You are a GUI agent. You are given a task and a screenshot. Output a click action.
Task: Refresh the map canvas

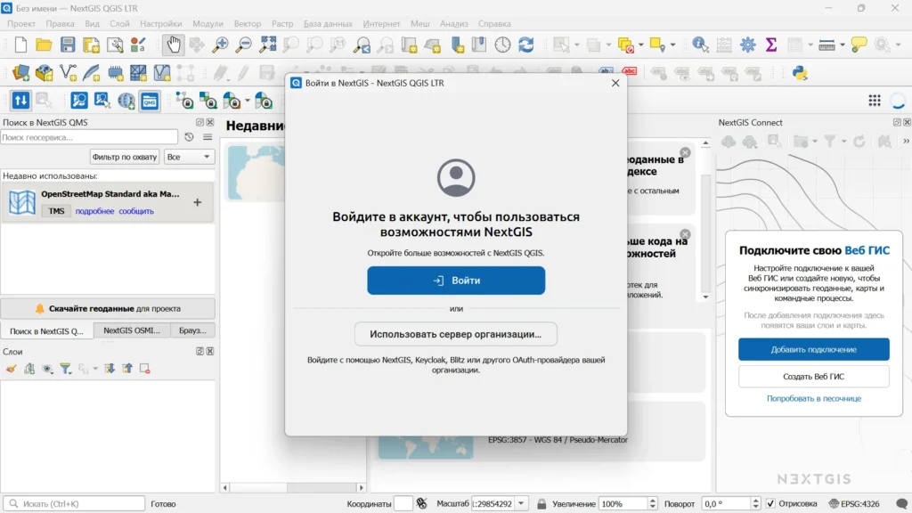coord(526,45)
